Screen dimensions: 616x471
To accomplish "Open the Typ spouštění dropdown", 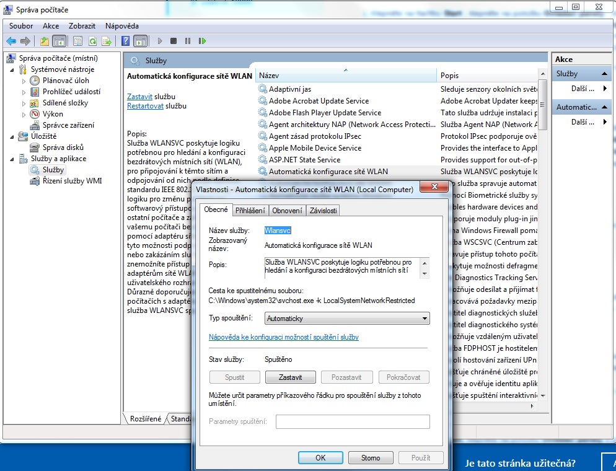I will (347, 318).
